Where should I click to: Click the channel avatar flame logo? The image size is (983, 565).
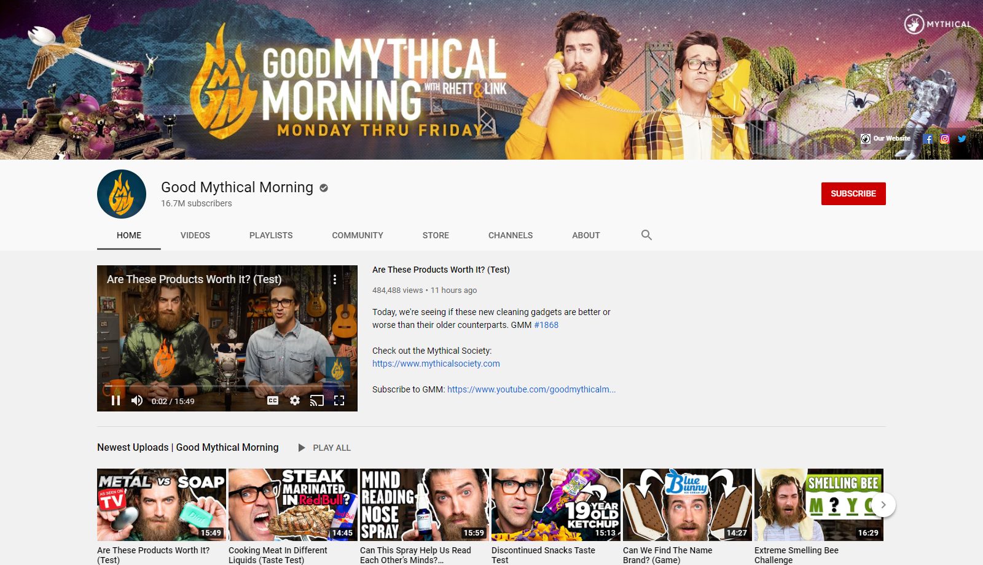(x=122, y=194)
